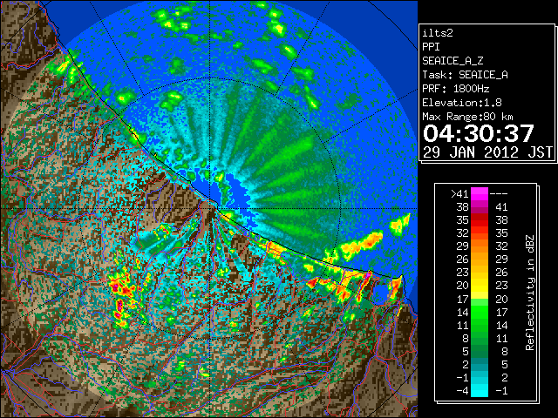Click the 'SEAICE_A_Z' product label

pyautogui.click(x=453, y=61)
